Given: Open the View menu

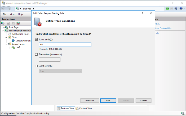Looking at the screenshot, I should (x=12, y=14).
